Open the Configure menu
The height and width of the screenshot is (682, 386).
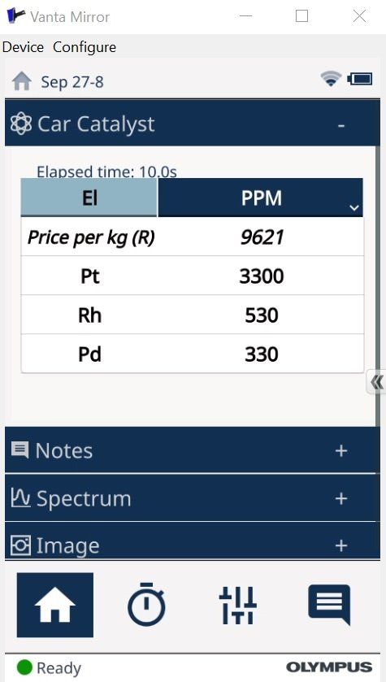coord(85,47)
